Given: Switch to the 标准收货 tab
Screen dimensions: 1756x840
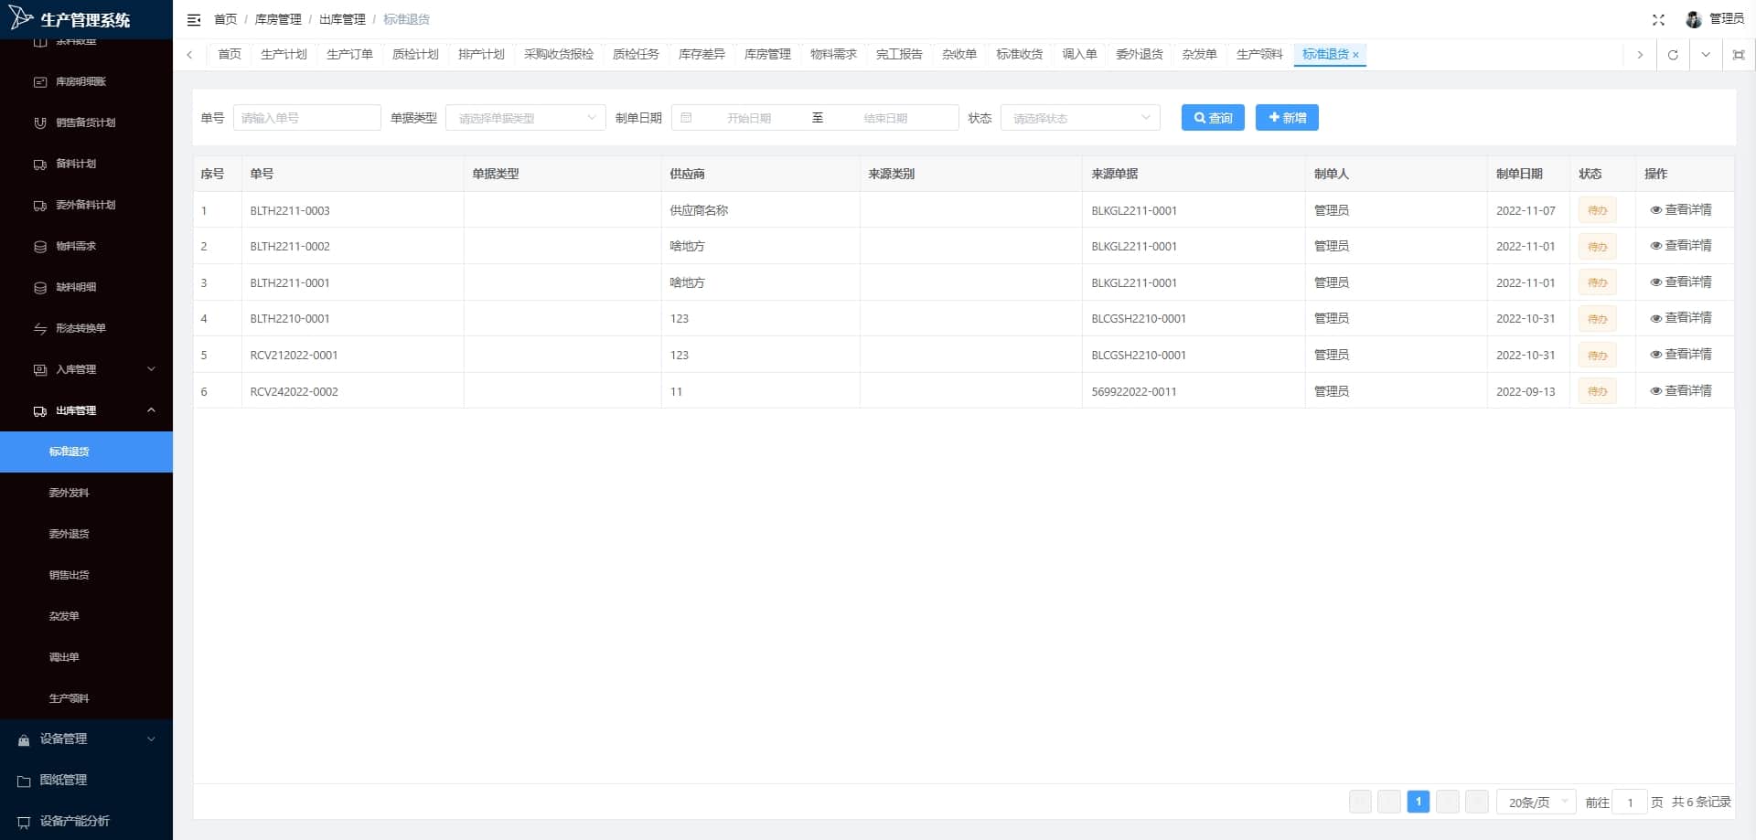Looking at the screenshot, I should [x=1019, y=55].
